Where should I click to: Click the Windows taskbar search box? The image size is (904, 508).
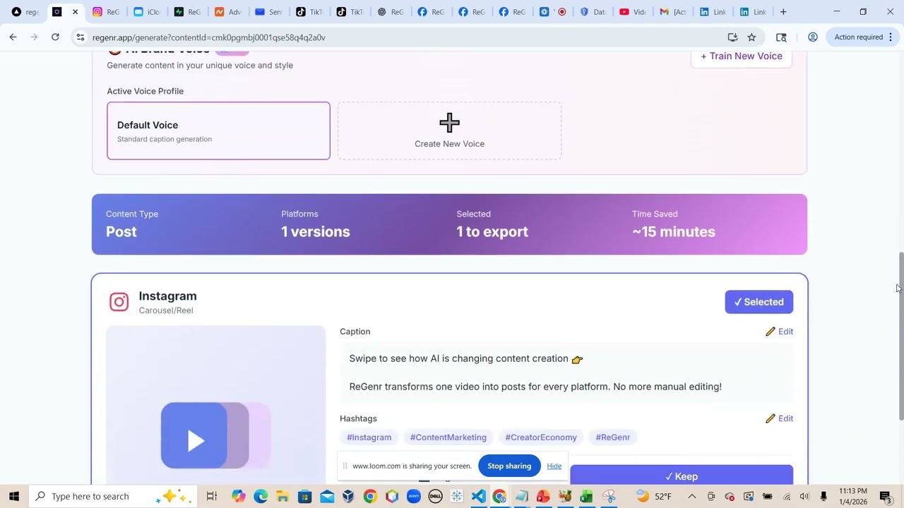click(x=114, y=496)
